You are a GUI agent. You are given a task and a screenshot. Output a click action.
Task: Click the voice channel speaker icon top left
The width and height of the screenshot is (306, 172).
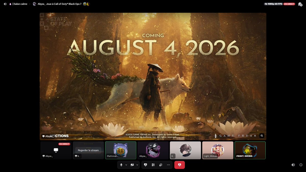click(x=5, y=4)
